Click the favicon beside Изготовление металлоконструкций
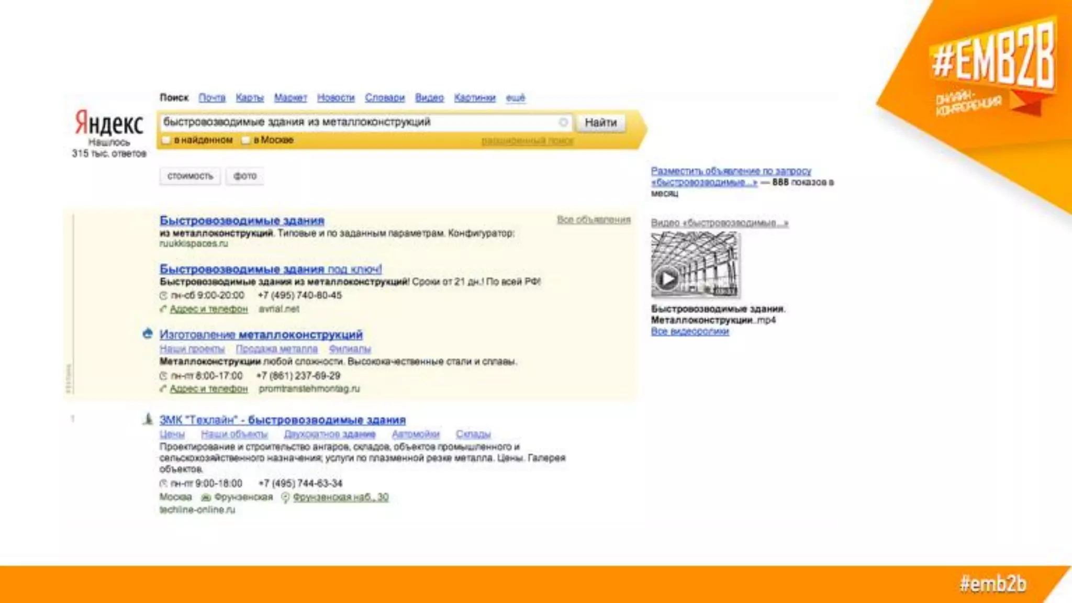 pyautogui.click(x=148, y=334)
